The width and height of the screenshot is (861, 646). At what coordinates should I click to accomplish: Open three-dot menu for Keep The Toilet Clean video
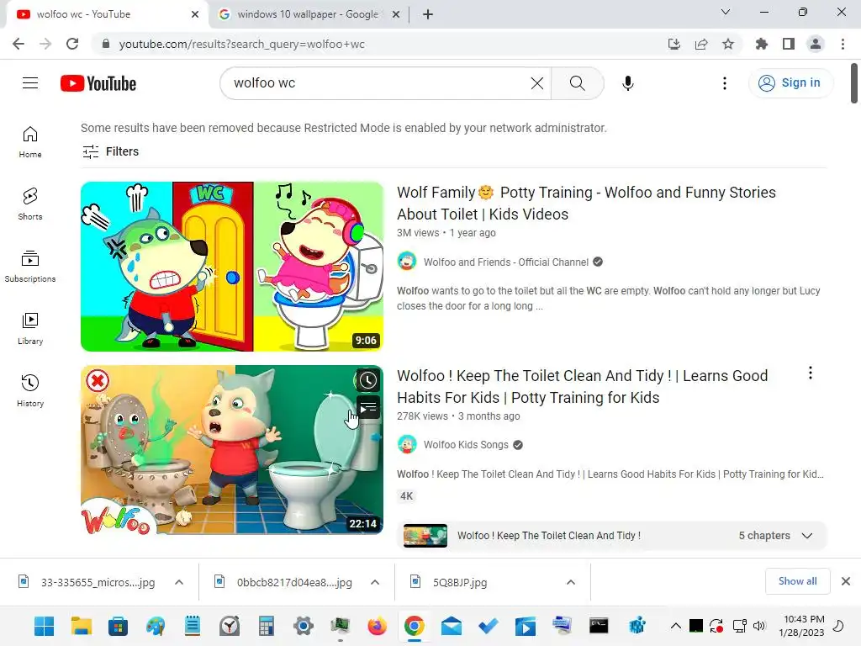pyautogui.click(x=810, y=373)
